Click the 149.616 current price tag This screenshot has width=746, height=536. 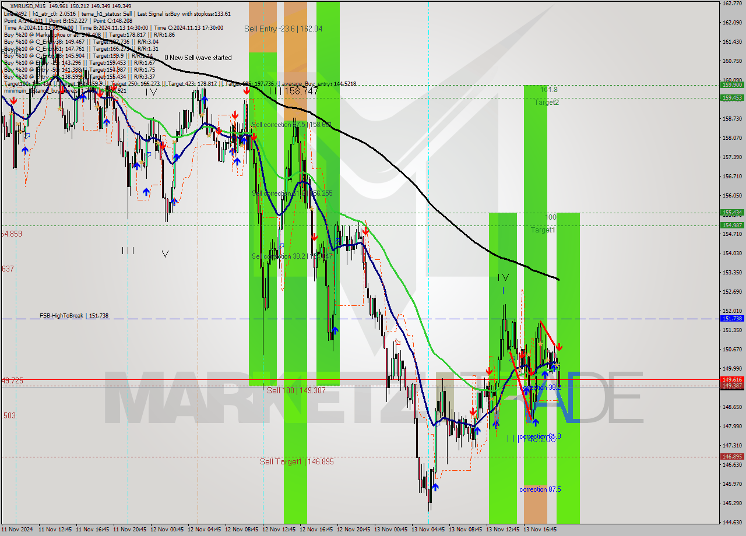coord(732,379)
